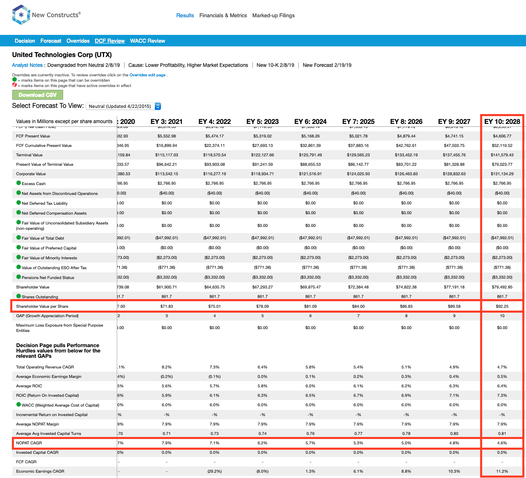Click the $131,134.29 corporate value cell
The width and height of the screenshot is (526, 478).
pos(502,174)
